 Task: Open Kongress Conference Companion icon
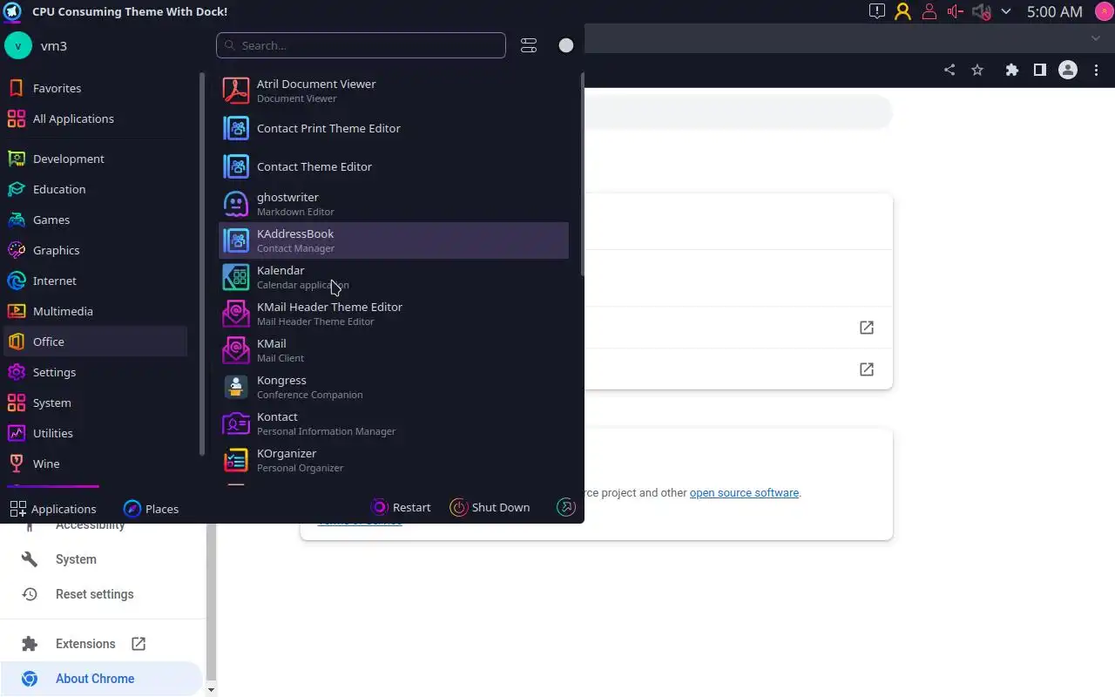tap(236, 387)
